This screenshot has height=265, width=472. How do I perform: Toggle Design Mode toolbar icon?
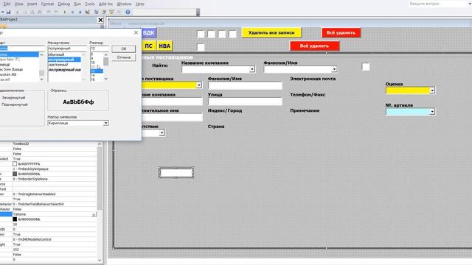(x=88, y=12)
